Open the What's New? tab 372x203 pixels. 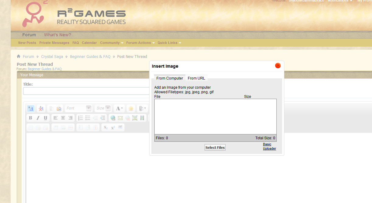coord(58,35)
